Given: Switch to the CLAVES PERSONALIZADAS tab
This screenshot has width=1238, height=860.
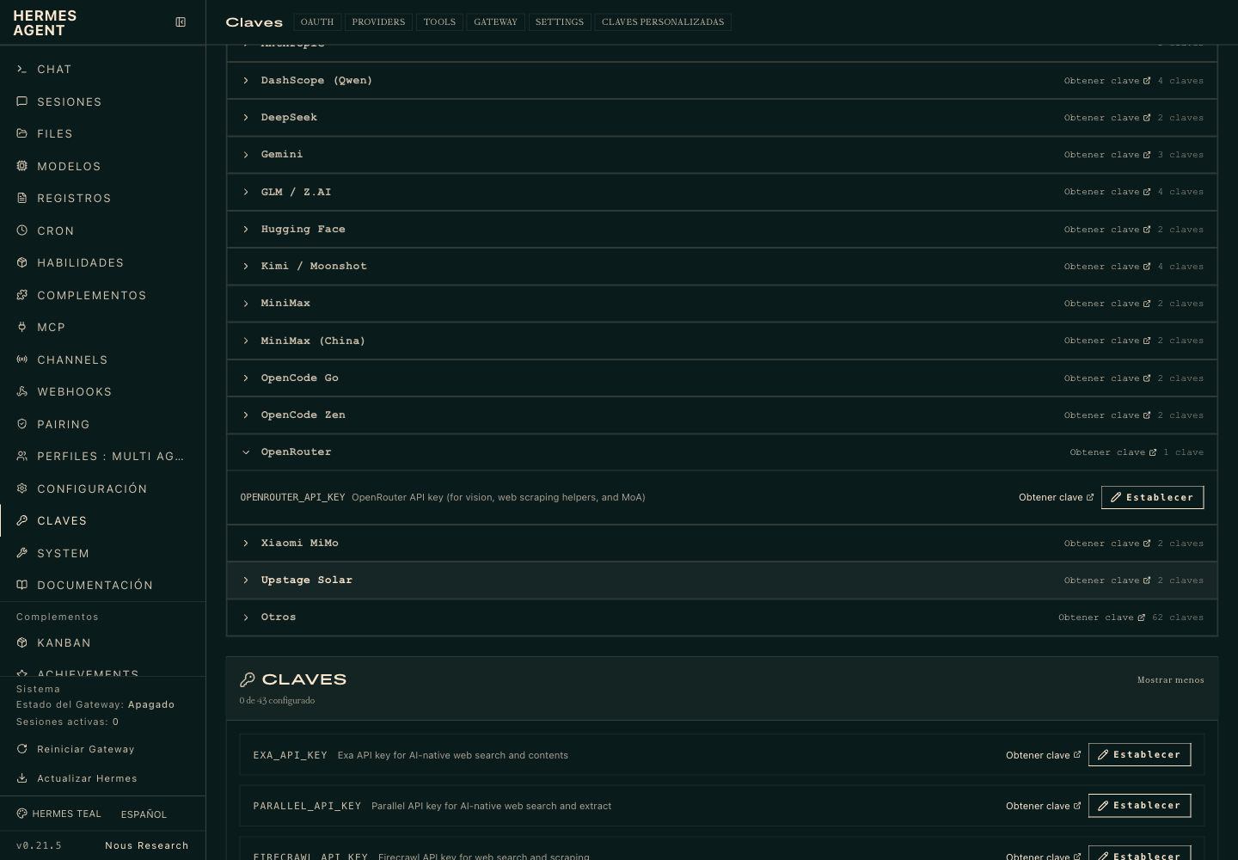Looking at the screenshot, I should (663, 21).
